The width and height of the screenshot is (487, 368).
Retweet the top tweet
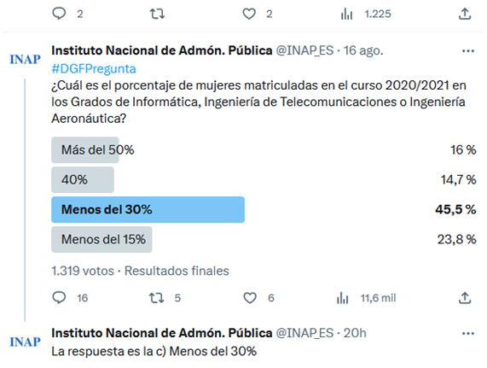point(157,14)
